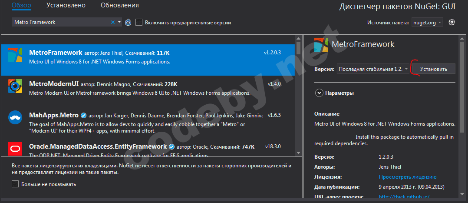
Task: Click the package list scrollbar down arrow
Action: coord(298,152)
